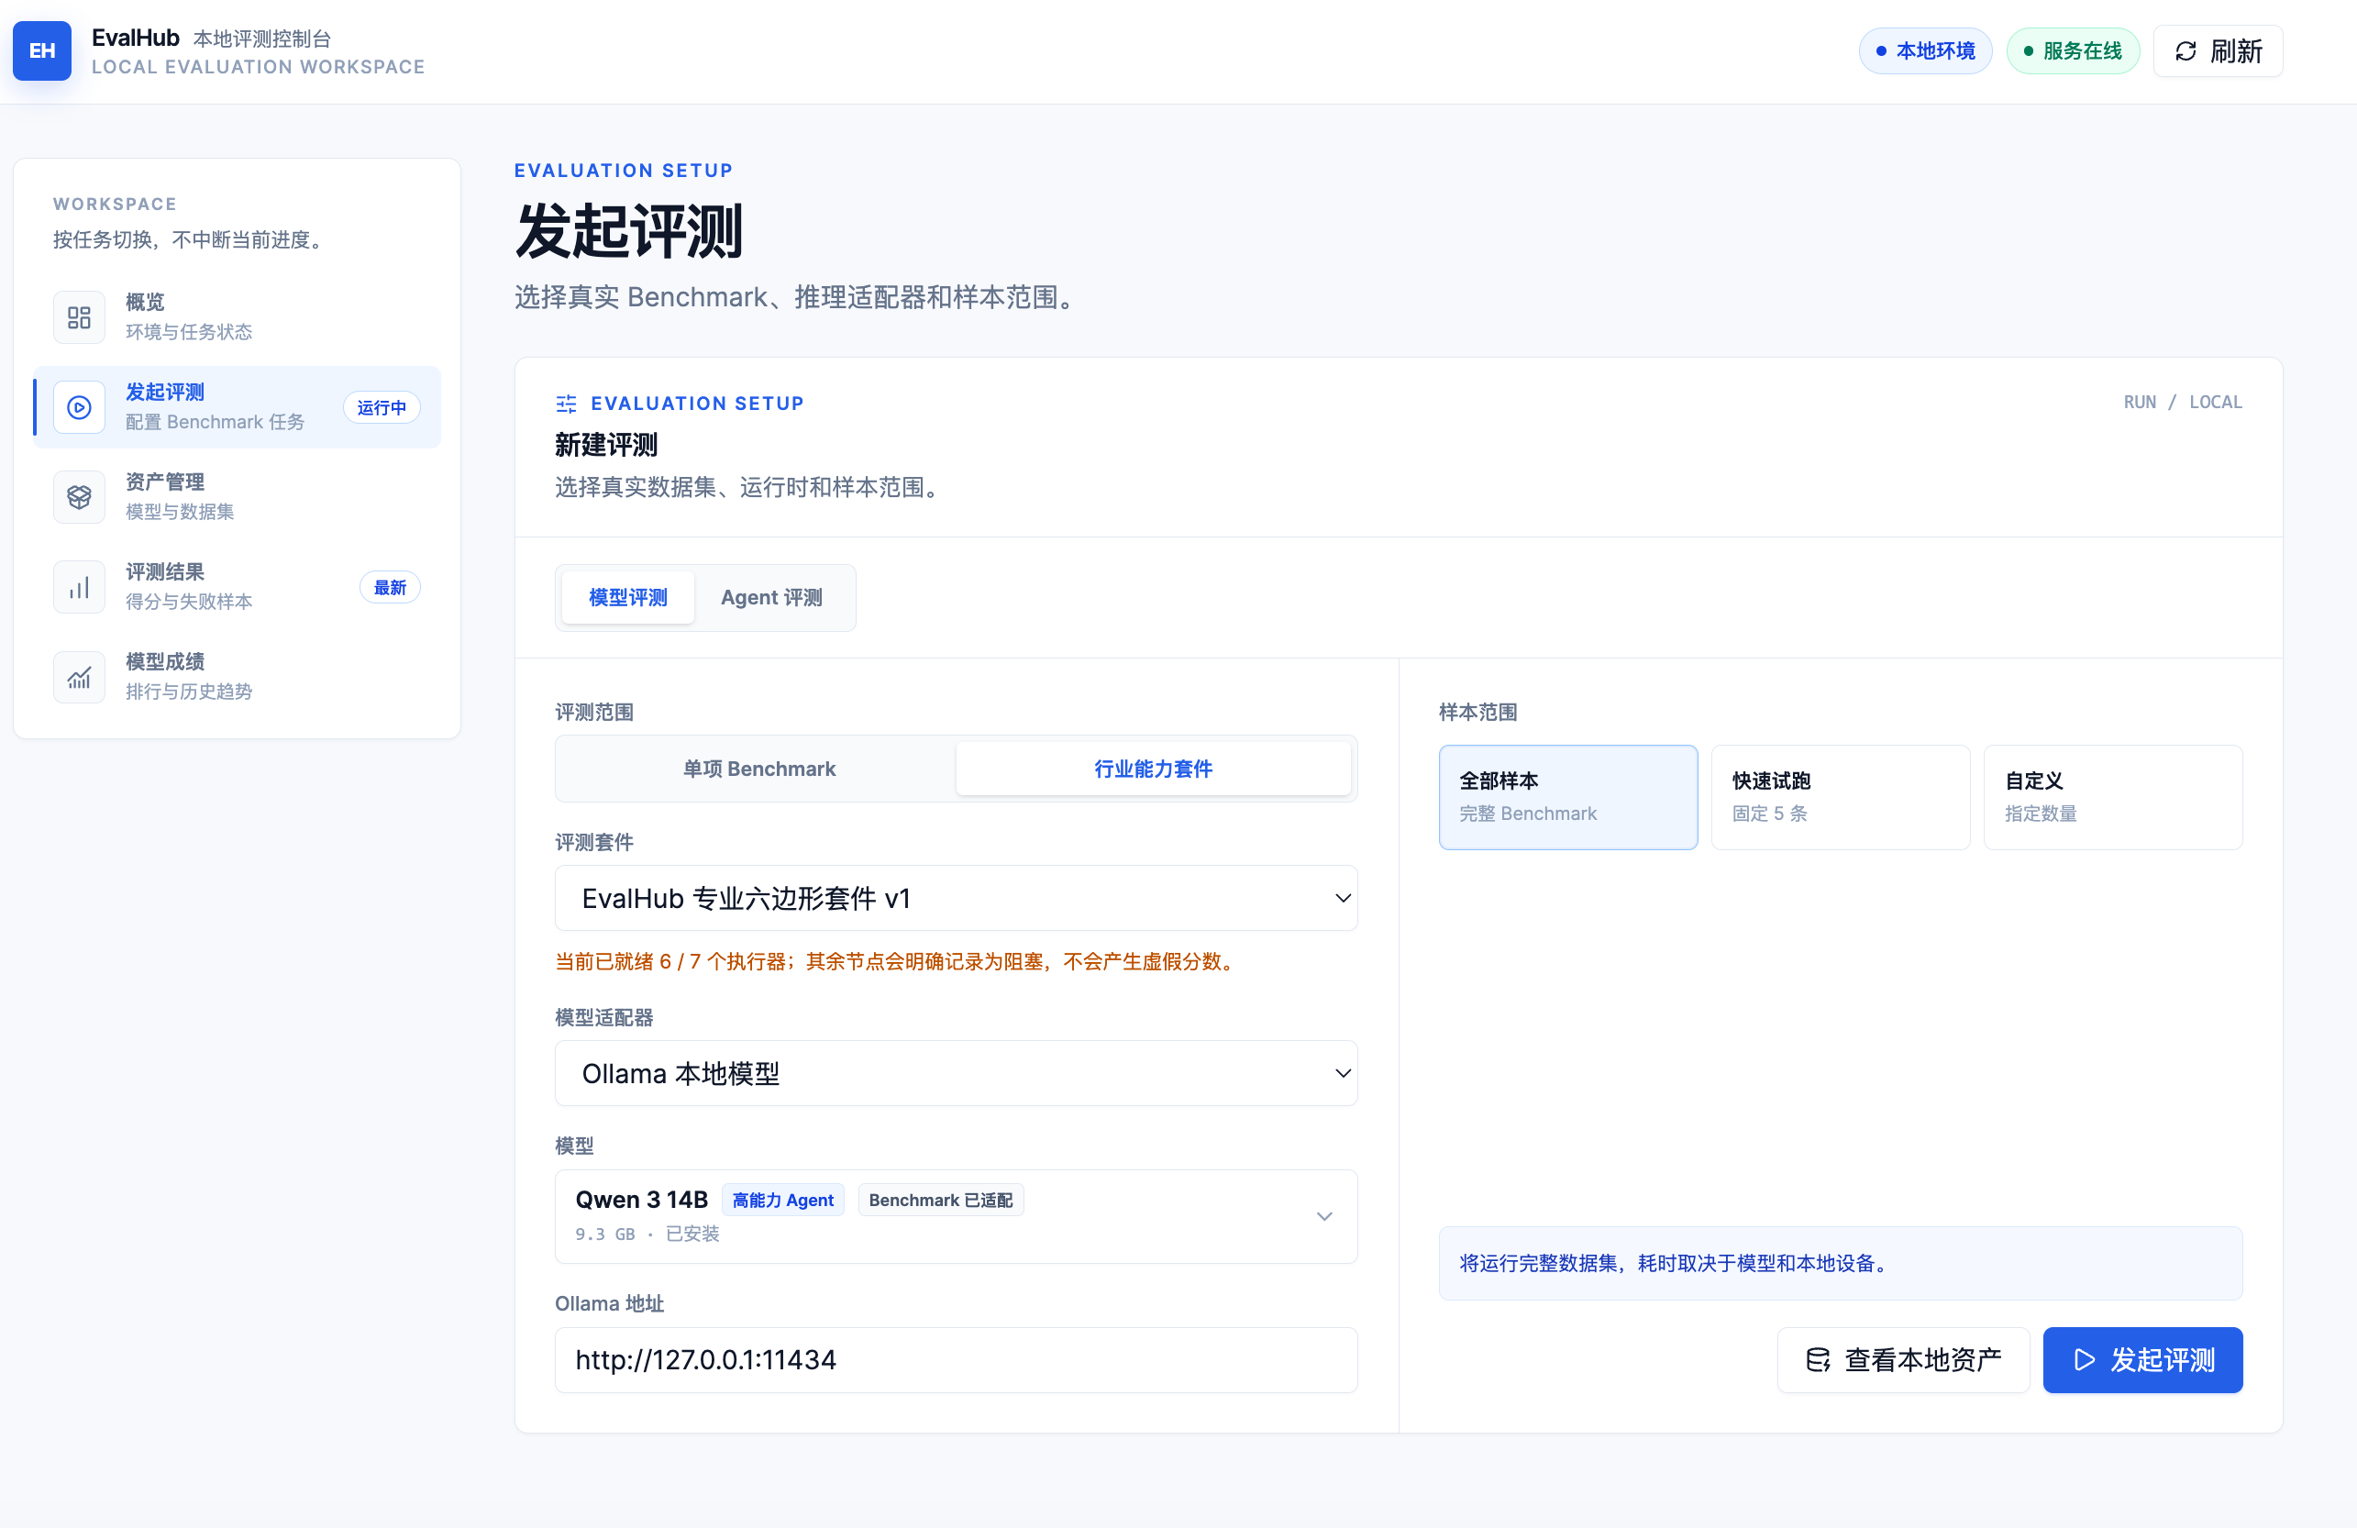Click the Ollama 地址 input field
Image resolution: width=2357 pixels, height=1528 pixels.
(x=956, y=1359)
